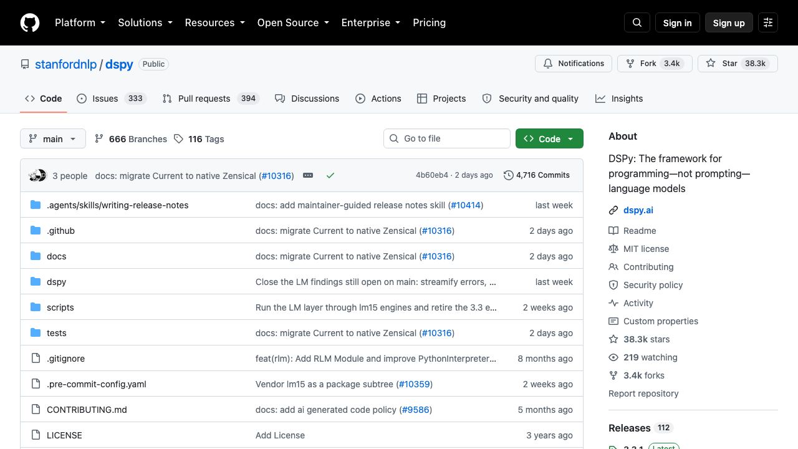798x449 pixels.
Task: Click the Sign in button
Action: click(x=678, y=22)
